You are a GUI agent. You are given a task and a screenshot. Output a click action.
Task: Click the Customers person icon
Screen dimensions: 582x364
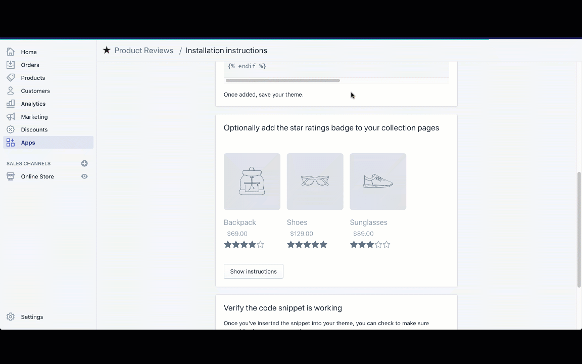point(11,91)
